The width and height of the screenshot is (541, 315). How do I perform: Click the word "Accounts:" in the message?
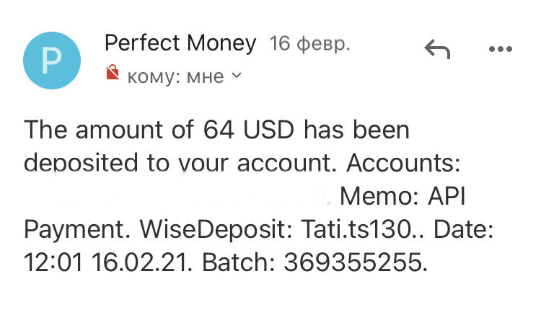point(404,164)
